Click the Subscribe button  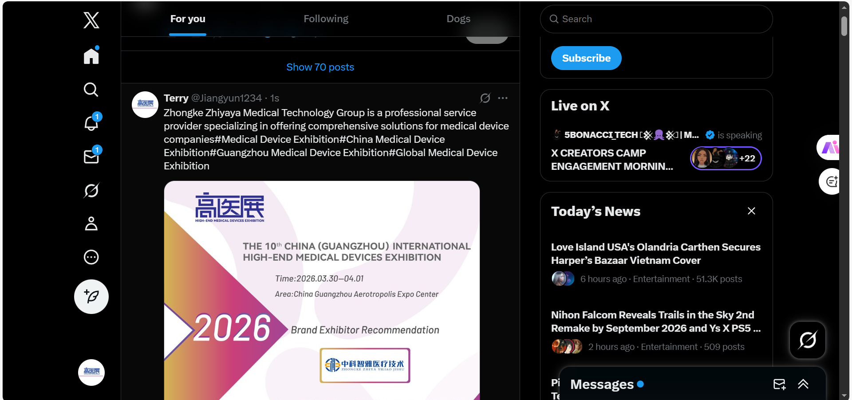[x=586, y=58]
